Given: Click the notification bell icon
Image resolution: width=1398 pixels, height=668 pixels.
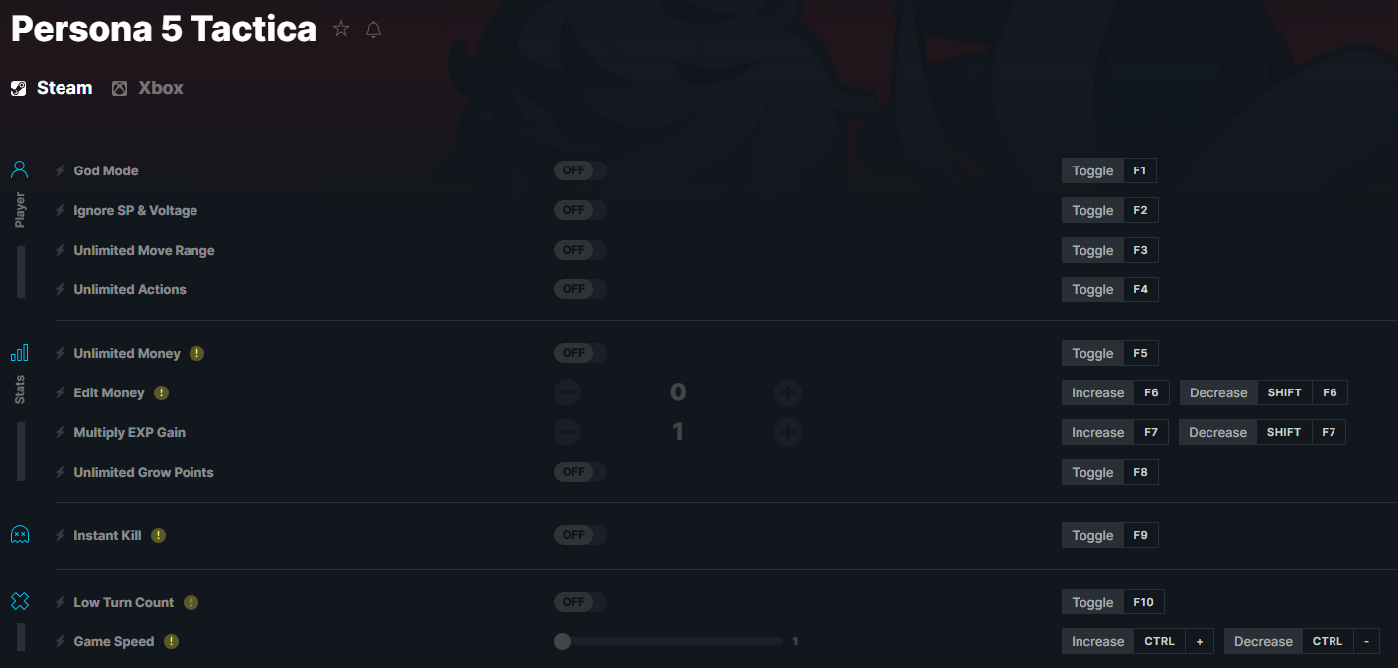Looking at the screenshot, I should coord(373,29).
